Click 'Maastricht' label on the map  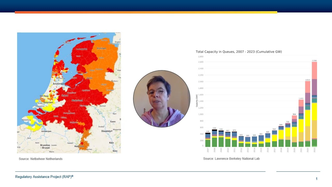pos(79,146)
